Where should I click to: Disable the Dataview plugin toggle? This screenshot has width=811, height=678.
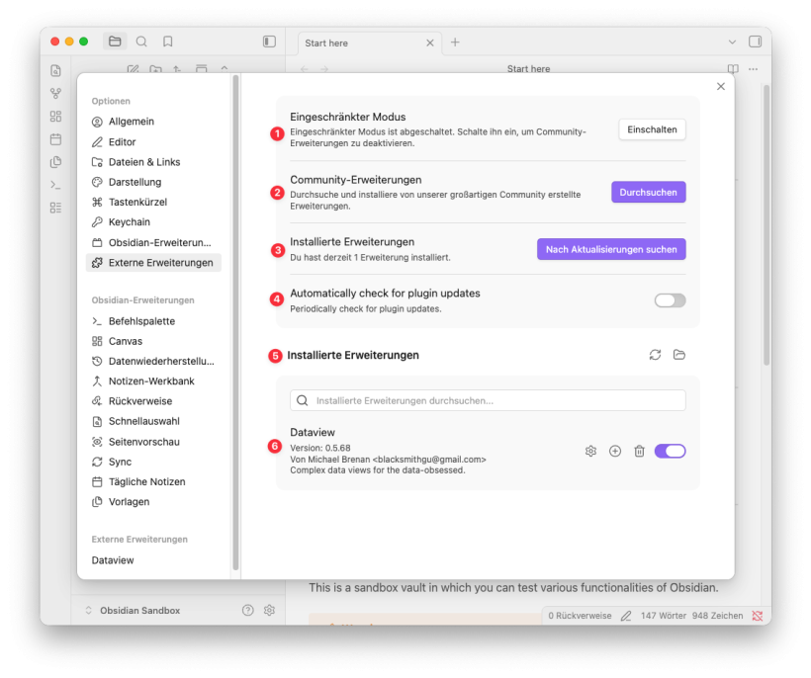670,451
